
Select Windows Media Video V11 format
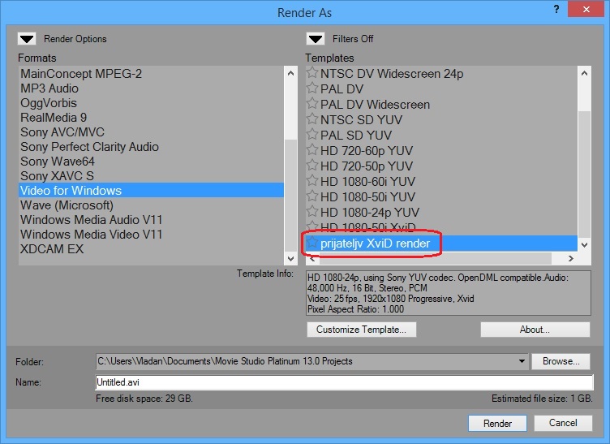click(x=92, y=235)
